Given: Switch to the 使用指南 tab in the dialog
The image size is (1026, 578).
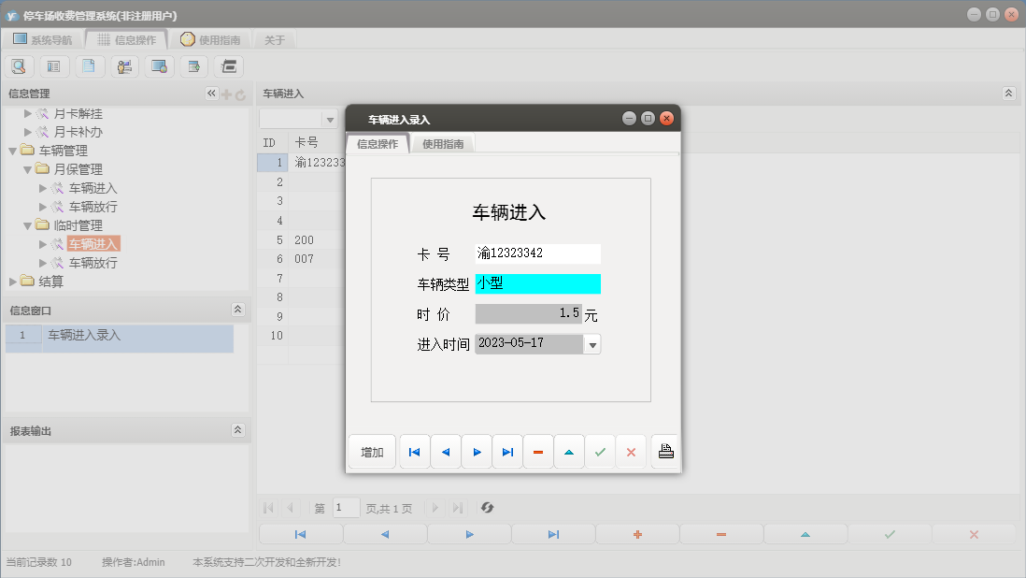Looking at the screenshot, I should coord(443,143).
